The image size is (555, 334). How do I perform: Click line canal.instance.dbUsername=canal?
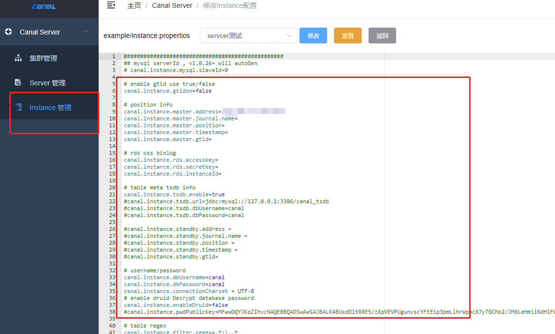tap(174, 277)
